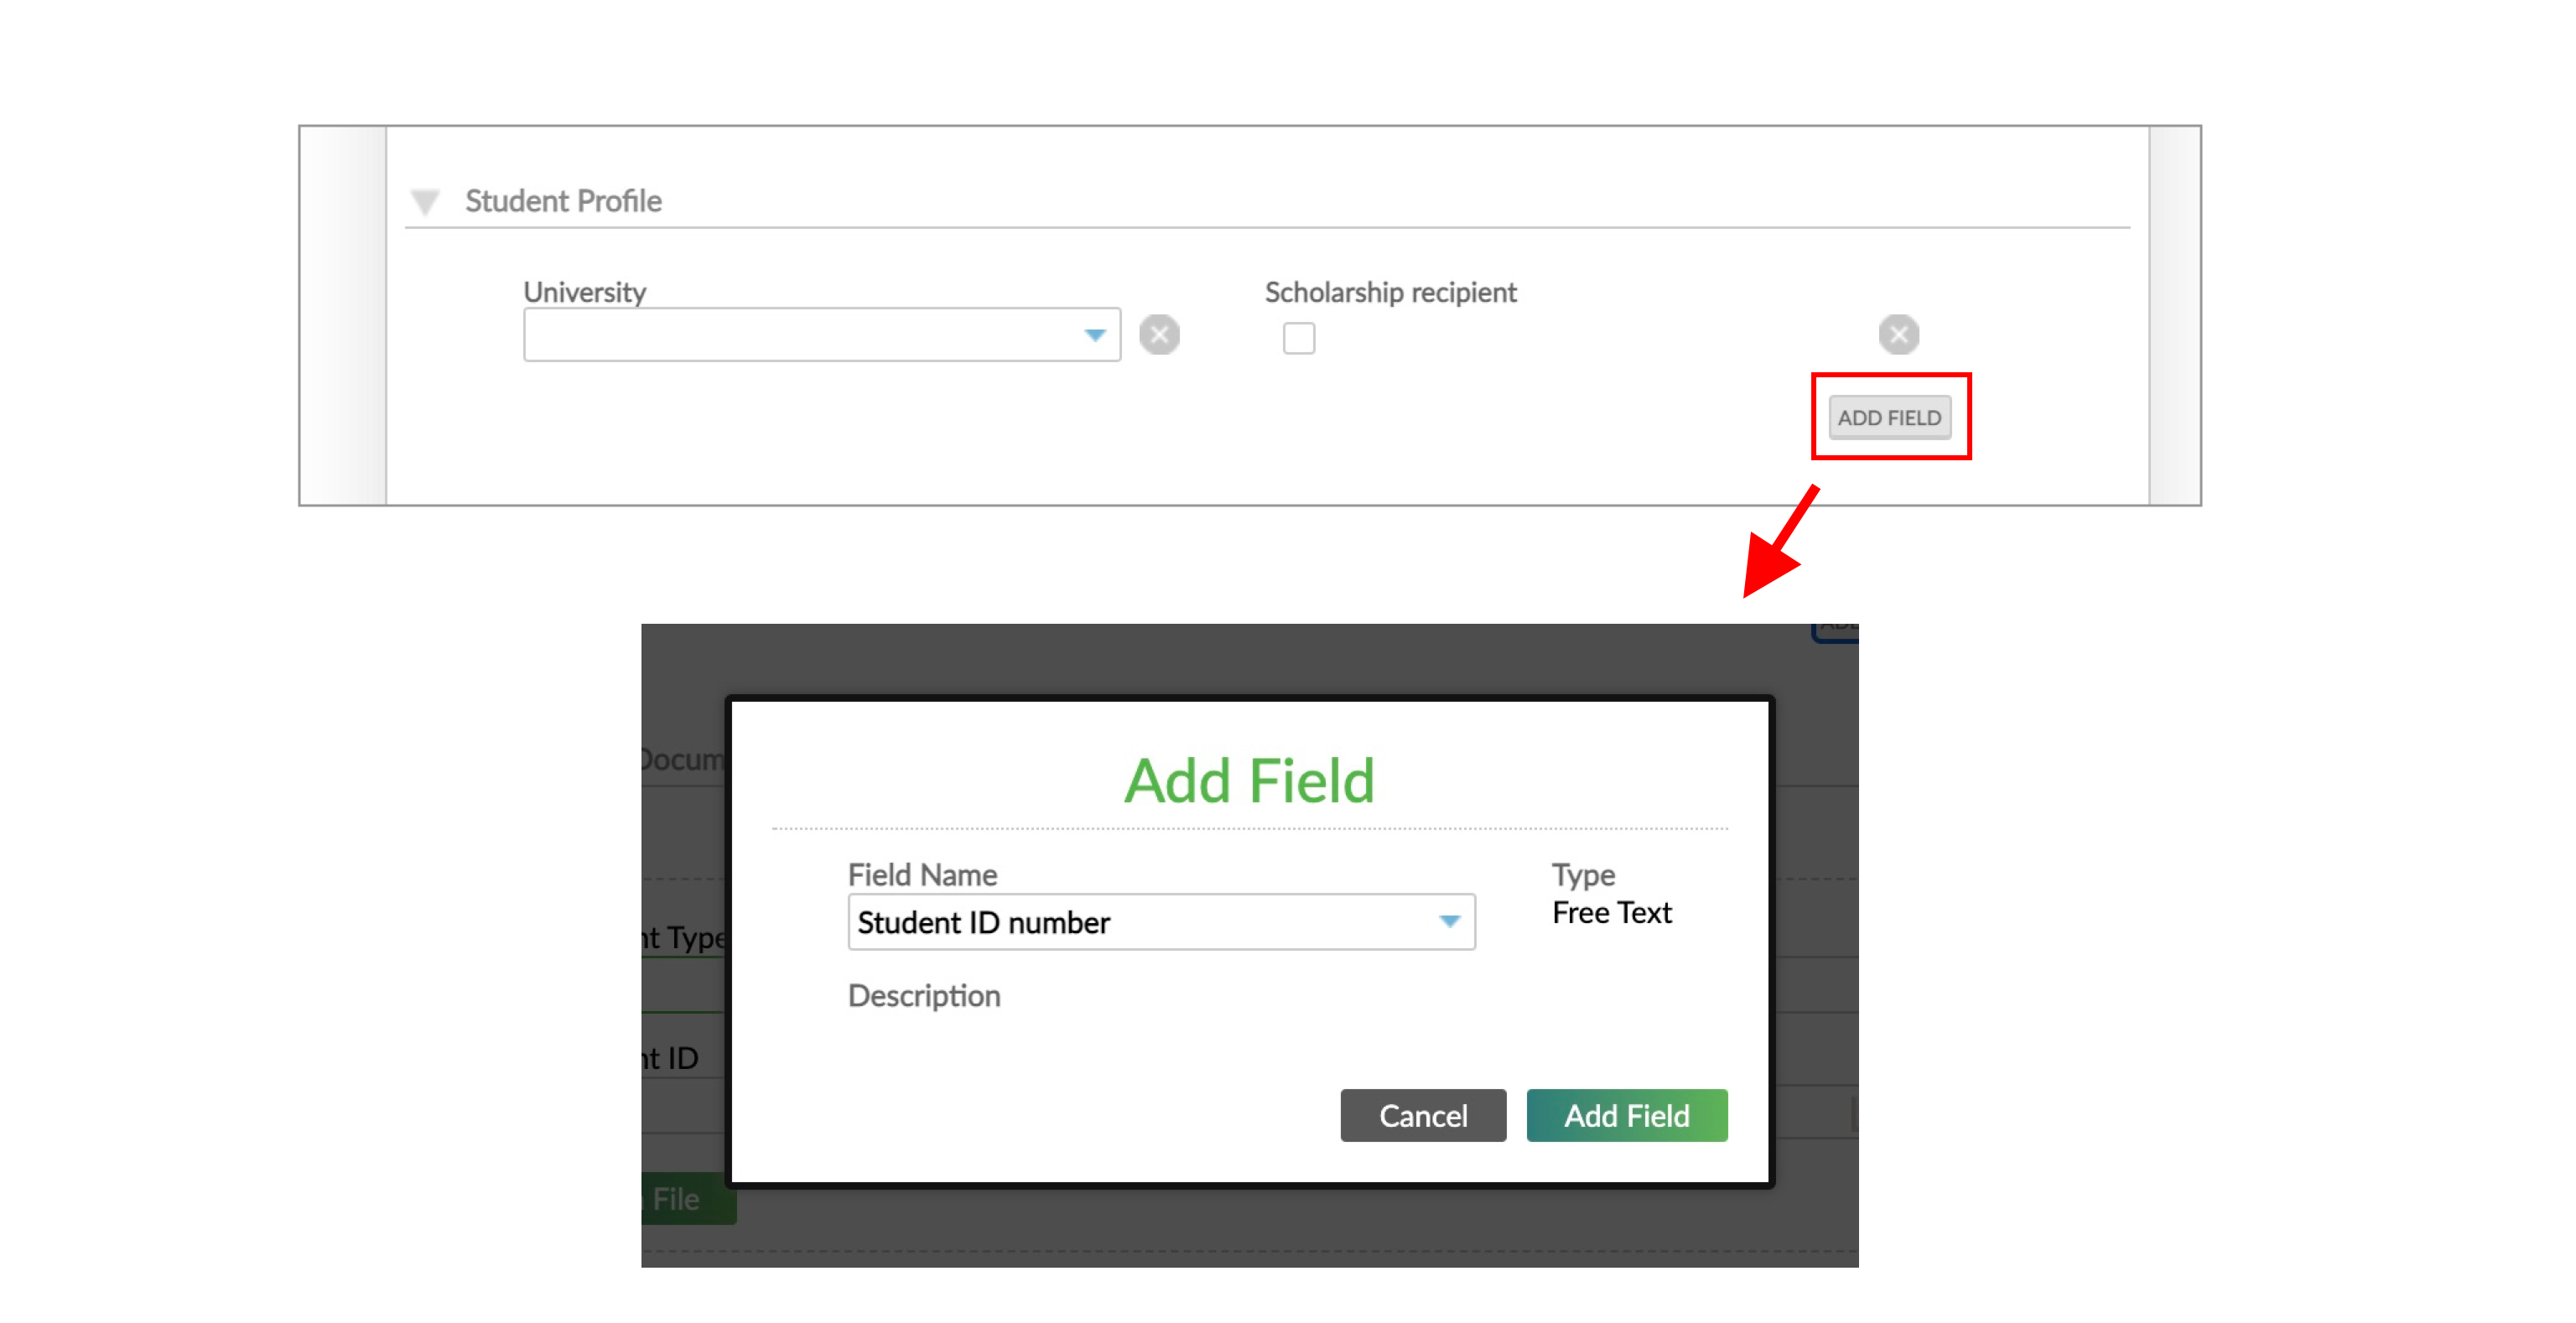Click the Free Text type label
This screenshot has width=2576, height=1323.
tap(1610, 912)
